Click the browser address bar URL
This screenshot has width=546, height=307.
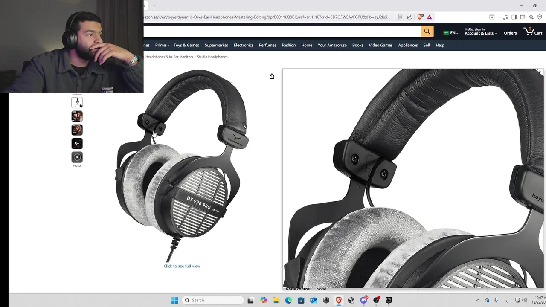coord(268,17)
